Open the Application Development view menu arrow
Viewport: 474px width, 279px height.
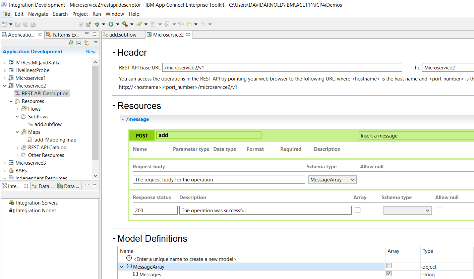coord(96,43)
